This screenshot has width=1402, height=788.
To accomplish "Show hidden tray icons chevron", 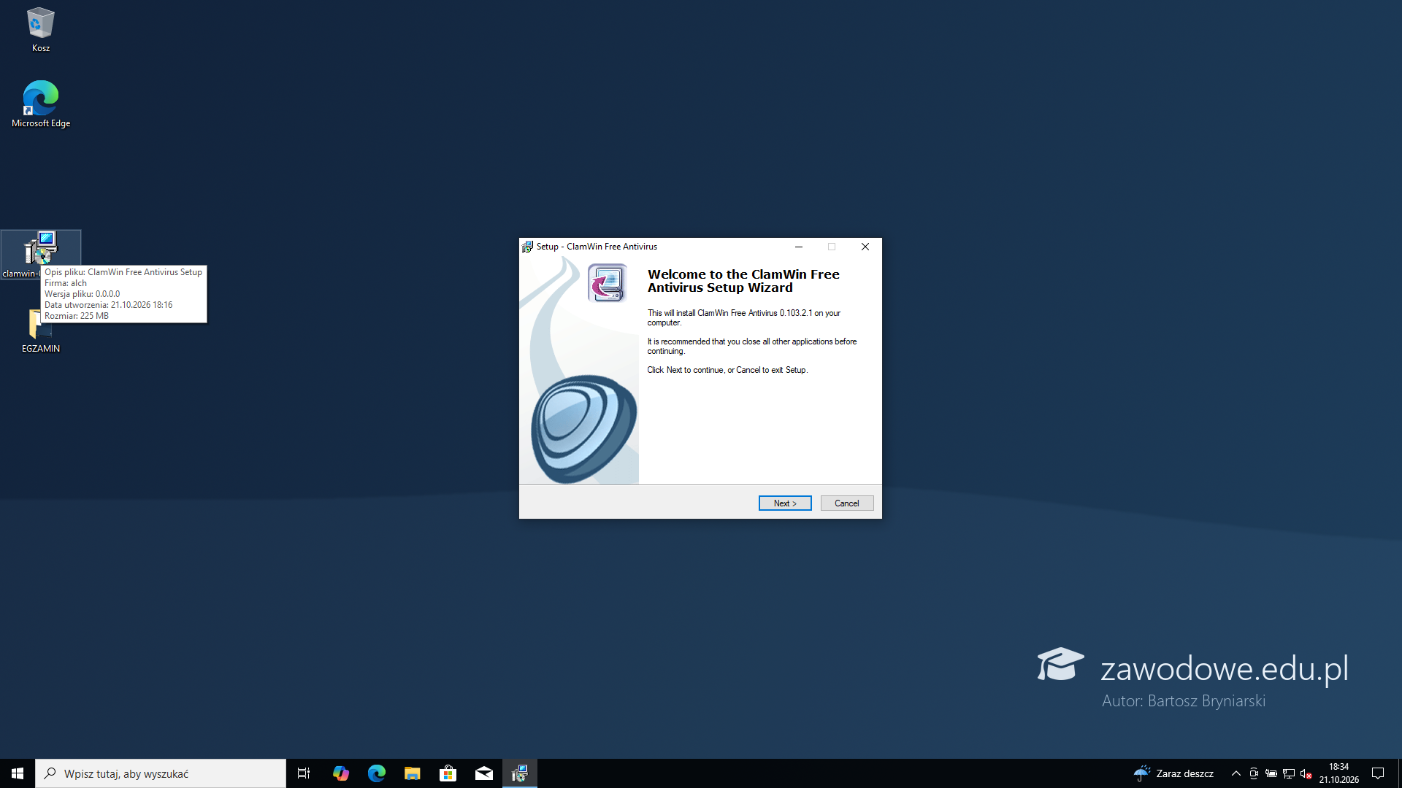I will pos(1236,773).
